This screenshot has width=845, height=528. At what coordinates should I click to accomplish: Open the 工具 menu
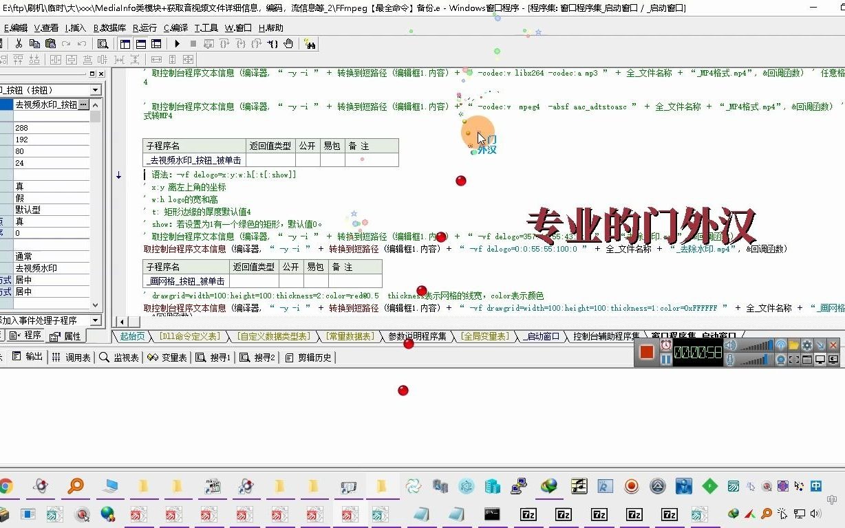206,27
